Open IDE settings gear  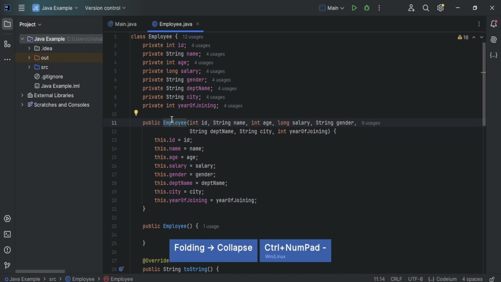440,8
